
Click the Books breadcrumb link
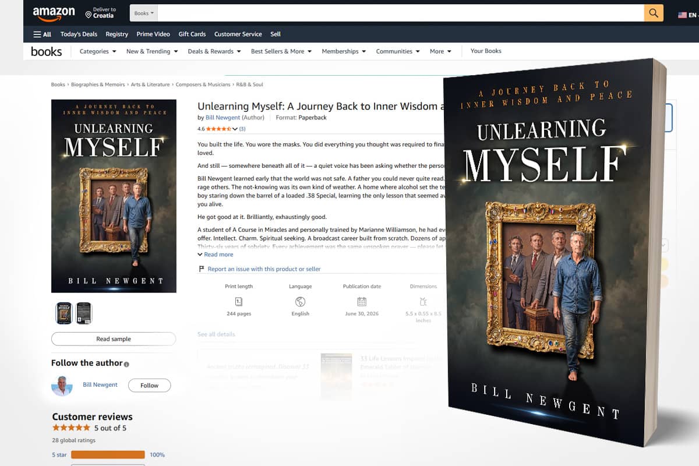58,84
